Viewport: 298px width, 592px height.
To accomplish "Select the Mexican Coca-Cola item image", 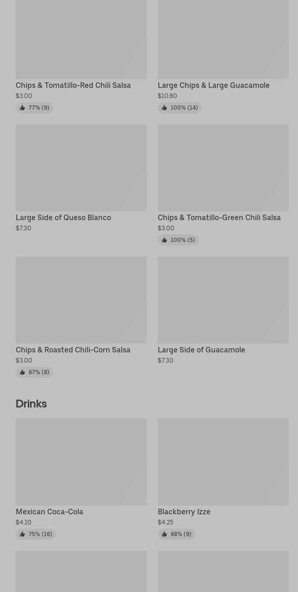I will point(81,462).
